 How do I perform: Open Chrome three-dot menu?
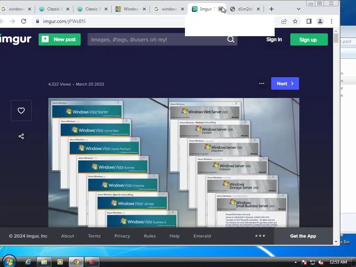tap(331, 21)
